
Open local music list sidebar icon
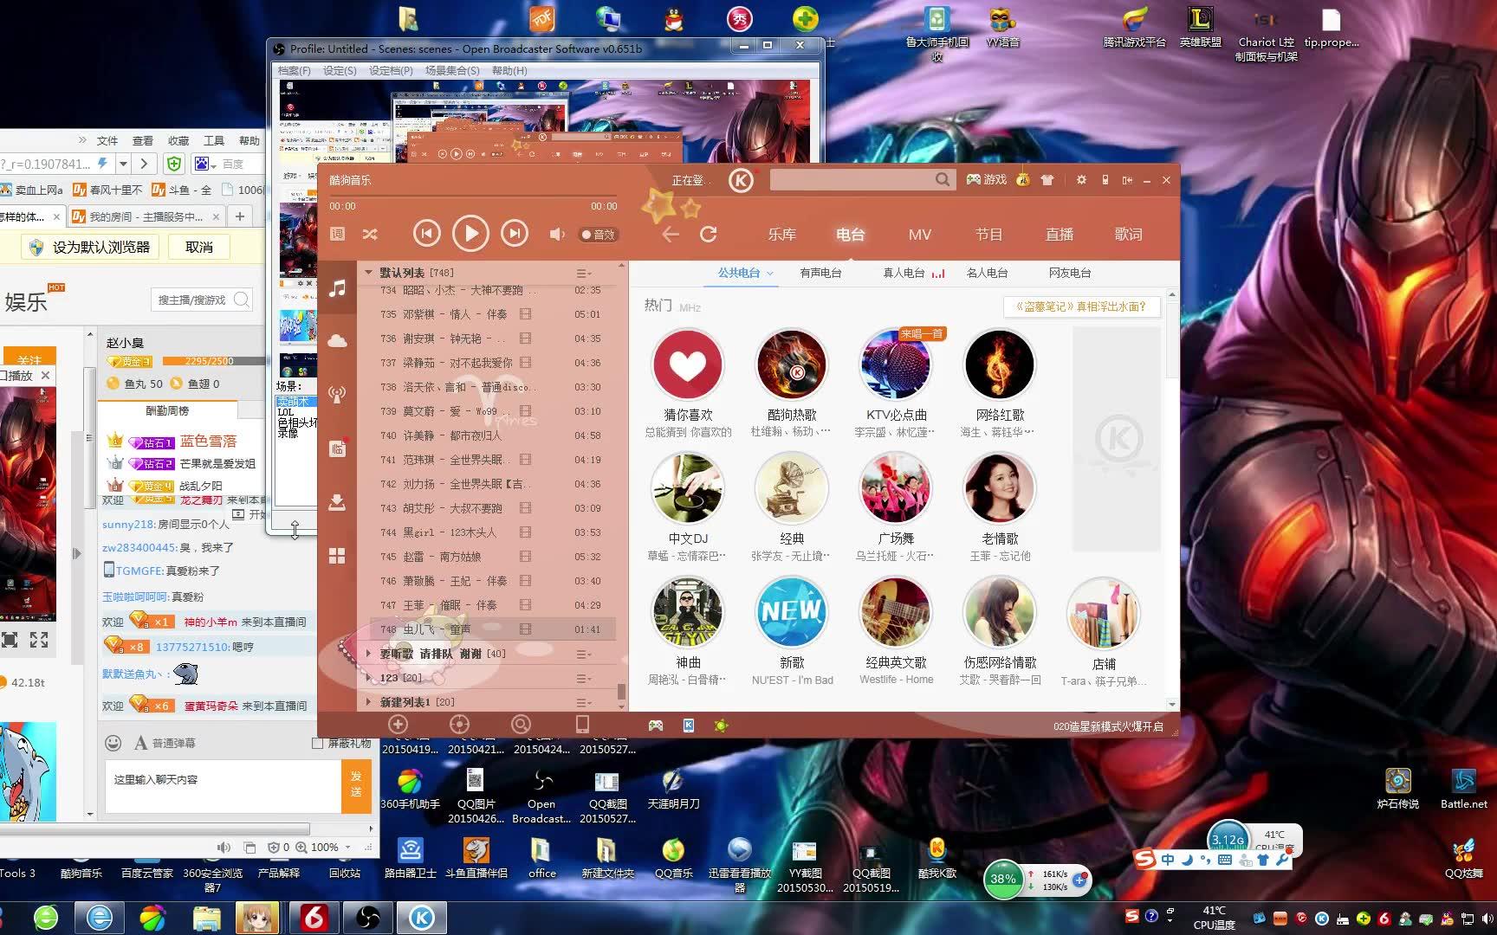point(337,288)
